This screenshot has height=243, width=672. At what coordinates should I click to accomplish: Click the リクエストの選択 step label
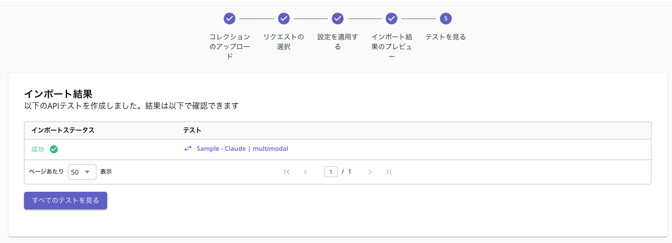[x=284, y=42]
